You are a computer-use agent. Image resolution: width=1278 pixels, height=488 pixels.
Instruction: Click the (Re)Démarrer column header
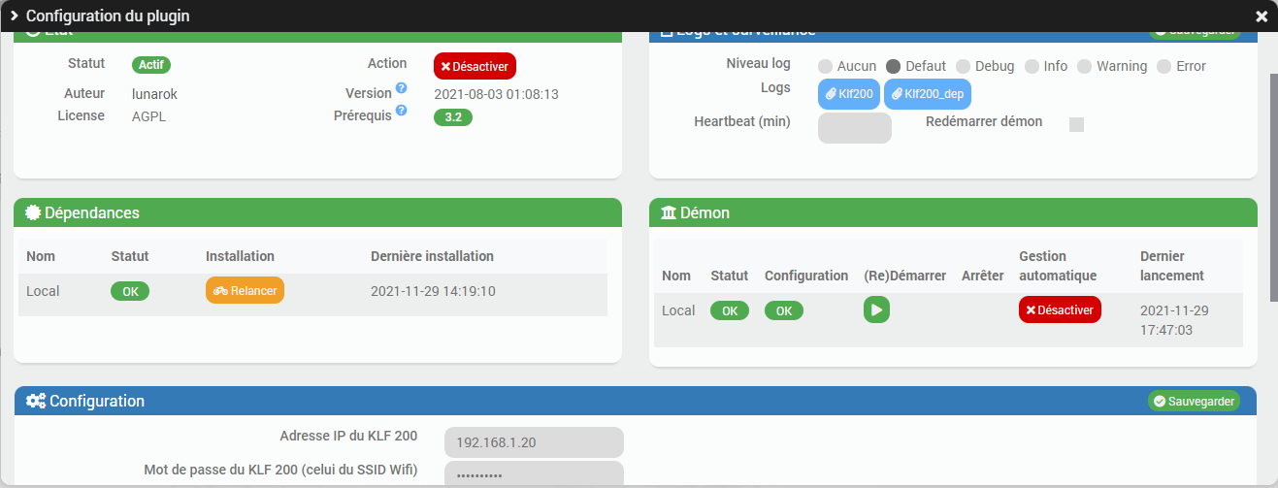(x=904, y=276)
